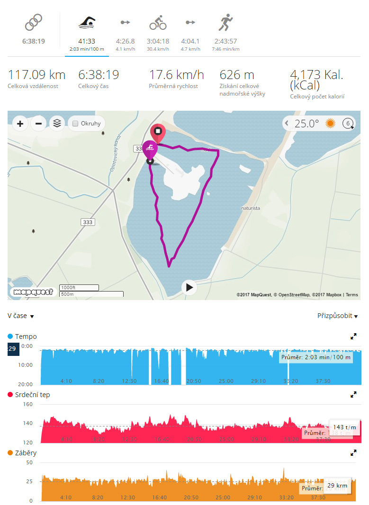This screenshot has width=369, height=505.
Task: Expand the Záběry chart to fullscreen
Action: coord(353,453)
